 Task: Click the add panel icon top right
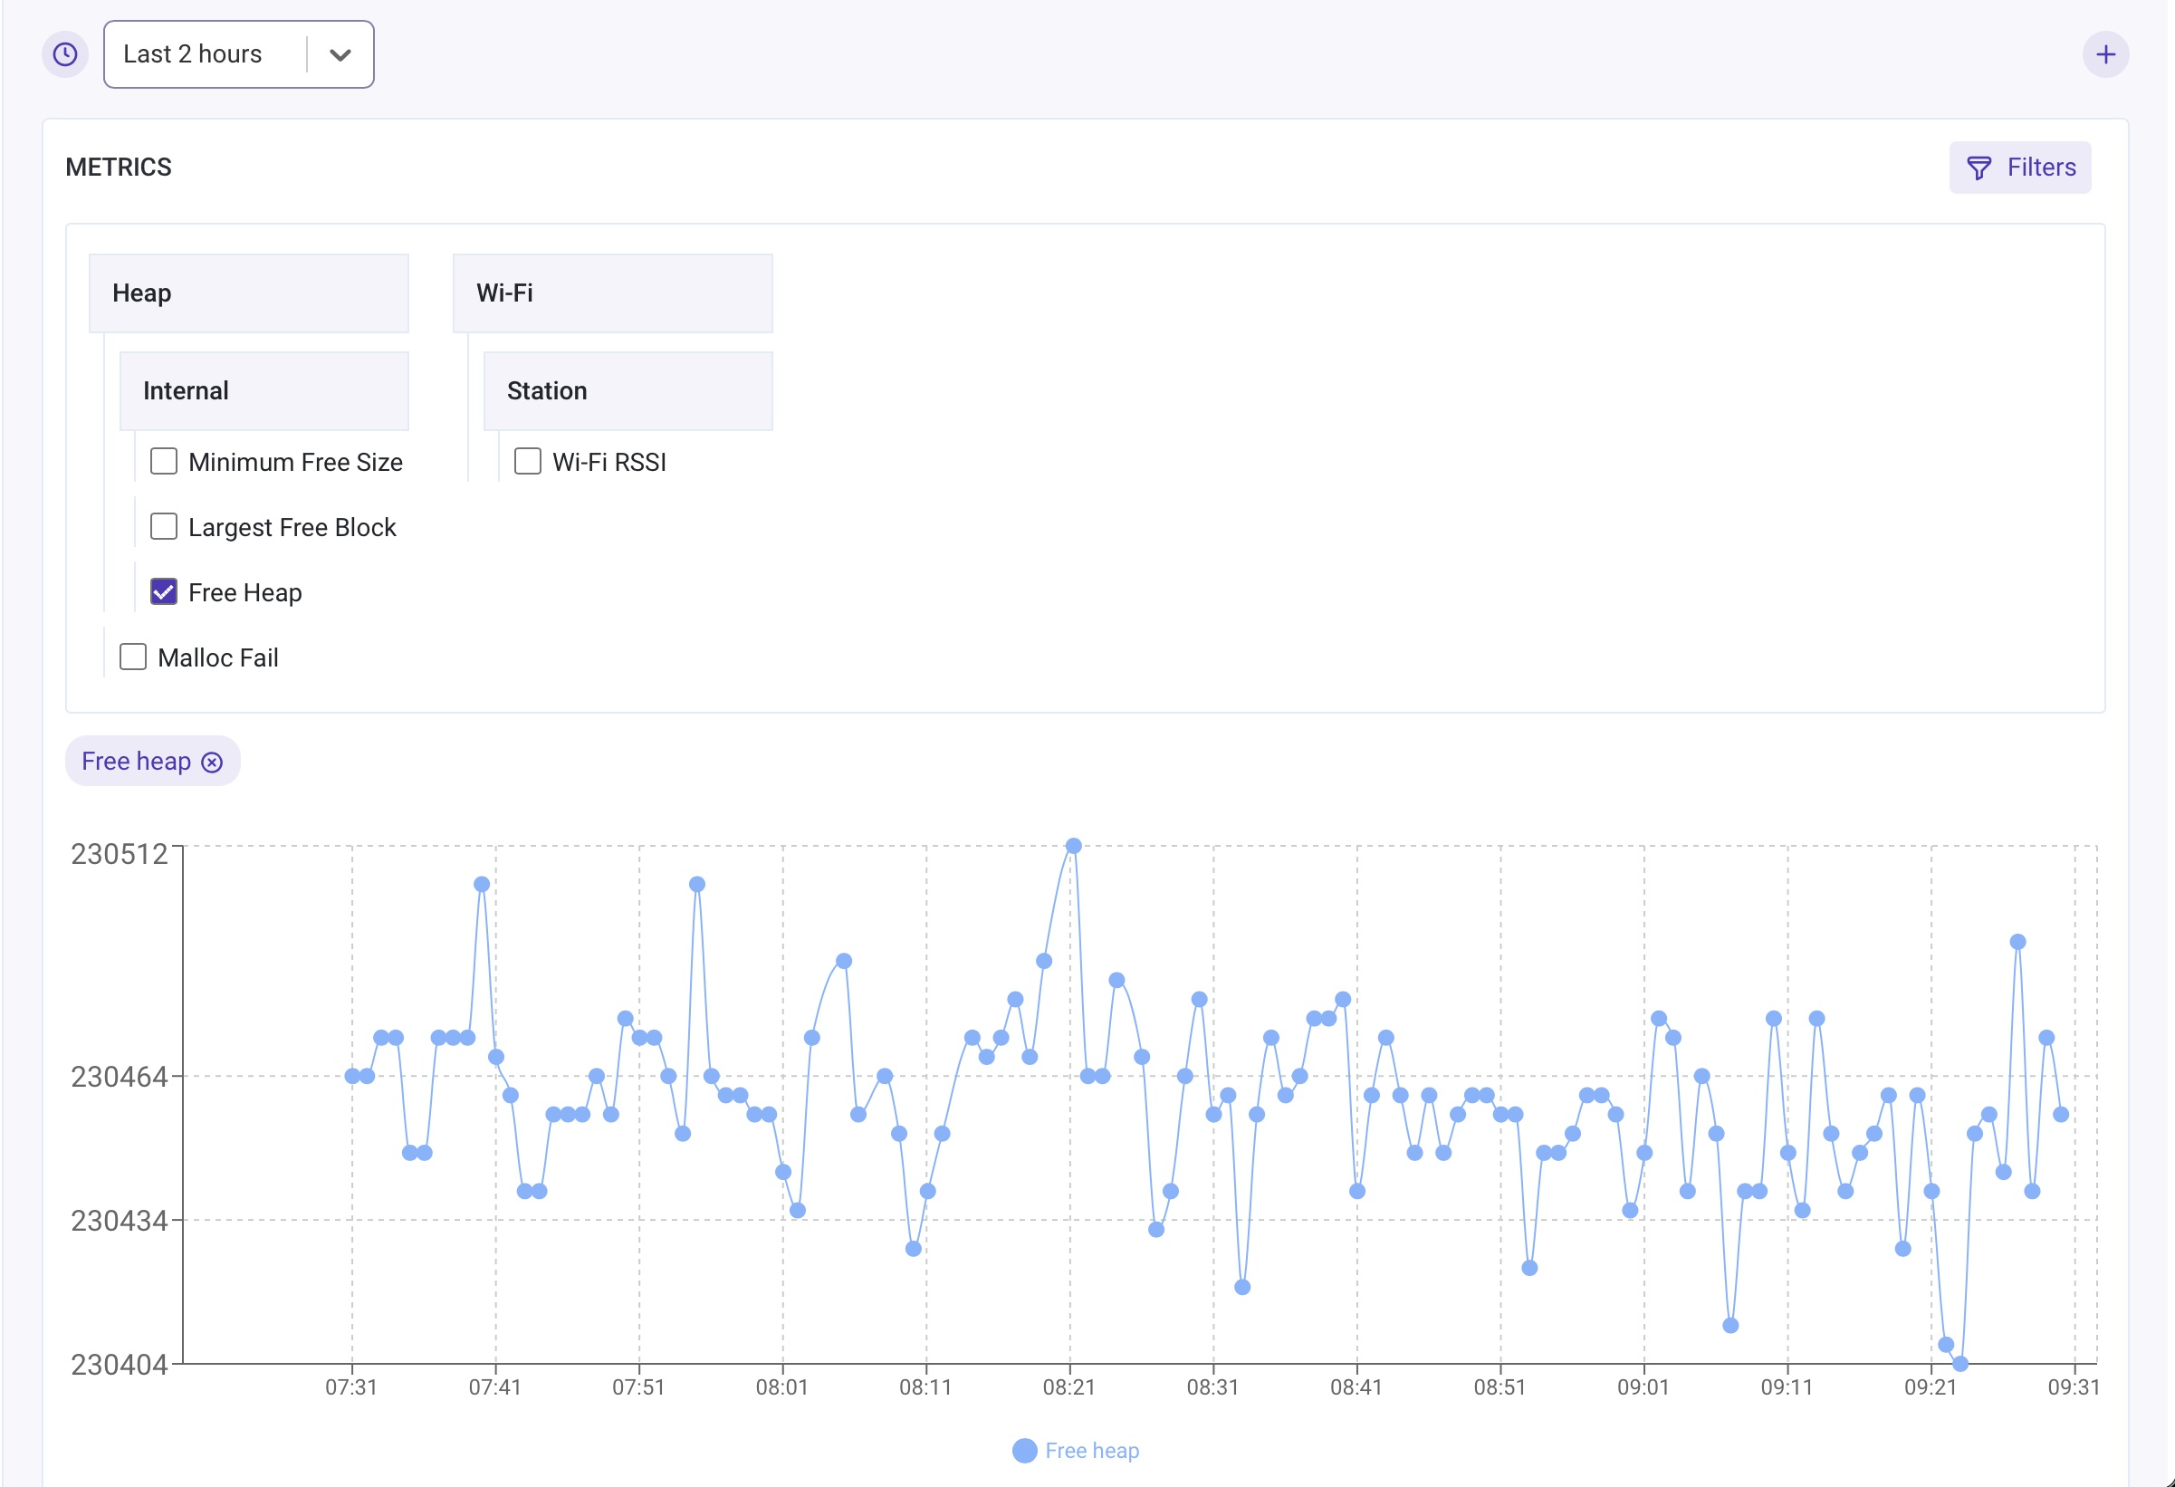click(2107, 53)
